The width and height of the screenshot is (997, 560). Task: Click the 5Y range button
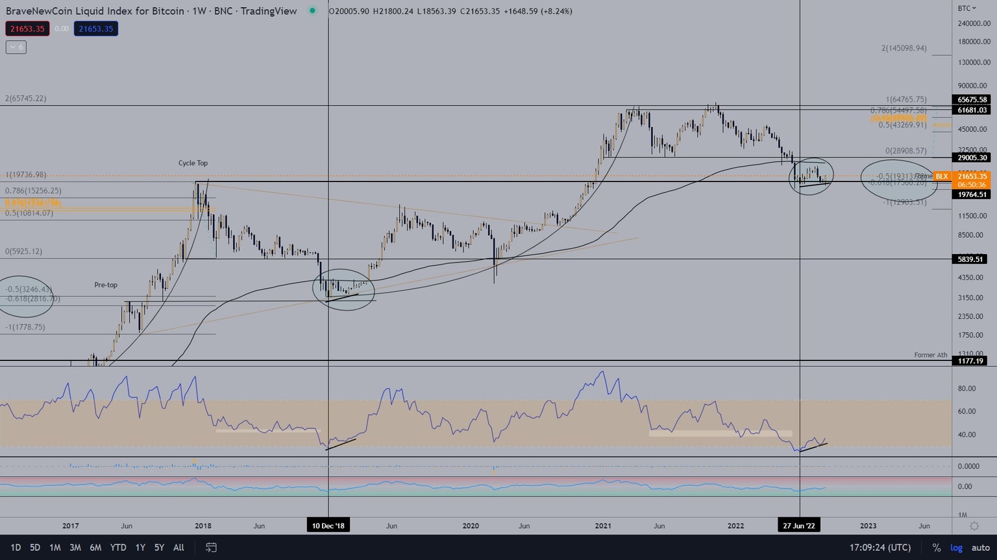(x=159, y=548)
